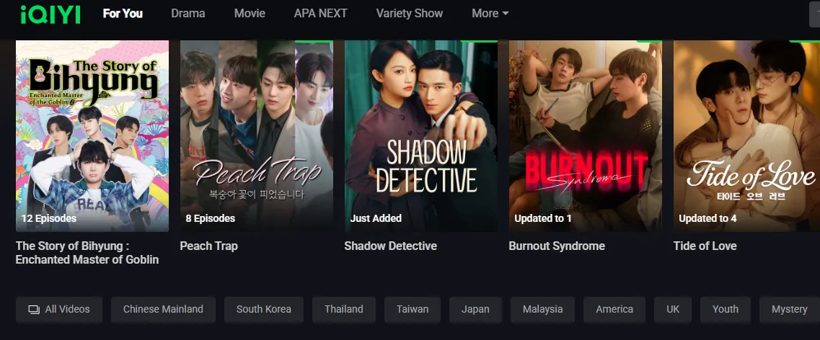Select the Mystery genre filter

(x=789, y=310)
